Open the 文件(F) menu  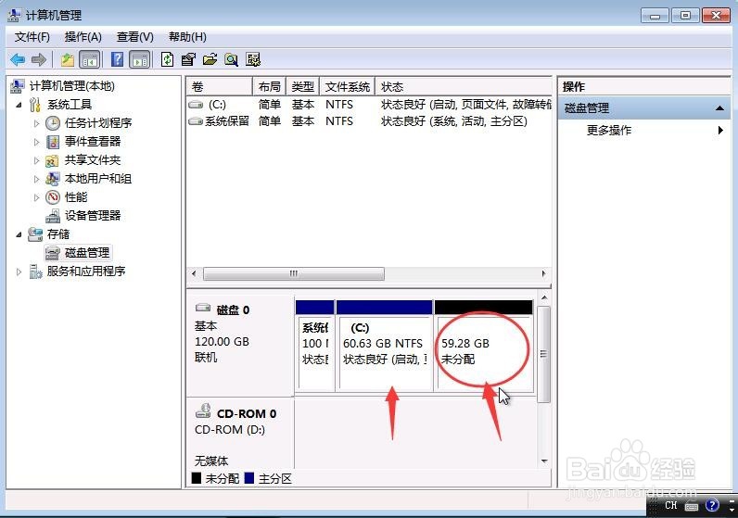[x=32, y=37]
